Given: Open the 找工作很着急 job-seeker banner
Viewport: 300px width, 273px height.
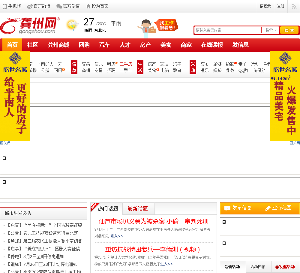Looking at the screenshot, I should (158, 28).
